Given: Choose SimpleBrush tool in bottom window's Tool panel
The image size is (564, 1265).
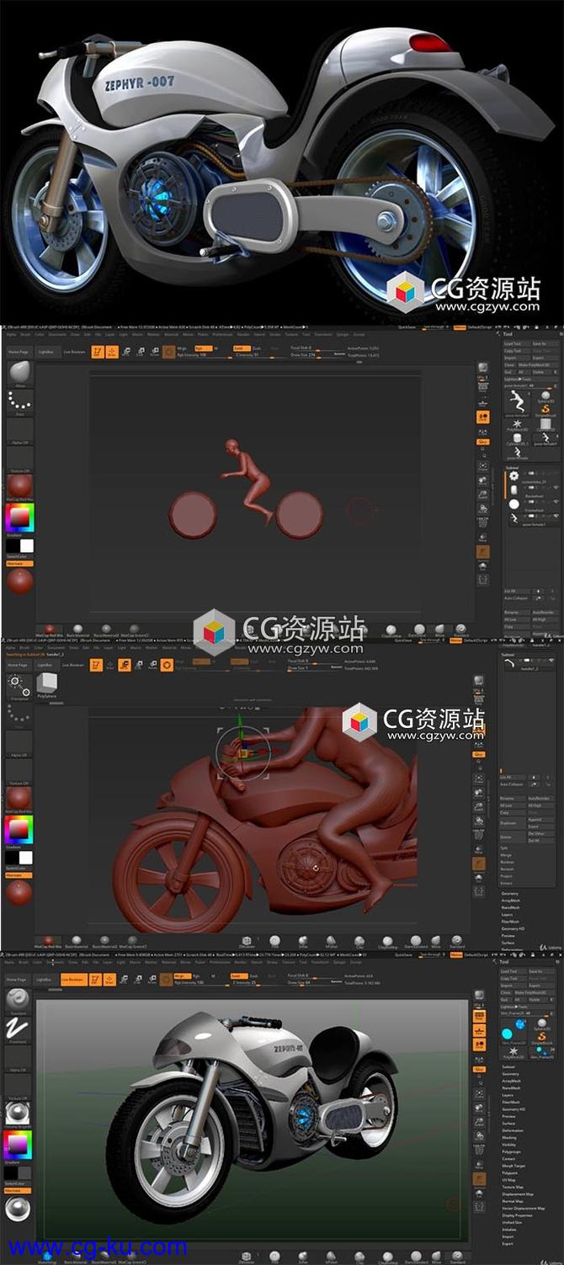Looking at the screenshot, I should pos(543,1038).
